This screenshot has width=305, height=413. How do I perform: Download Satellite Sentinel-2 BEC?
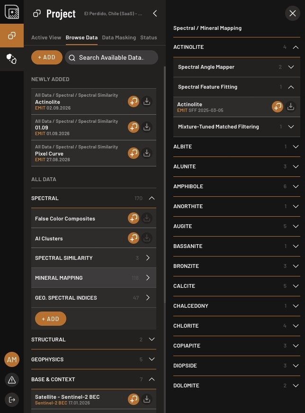[x=147, y=399]
